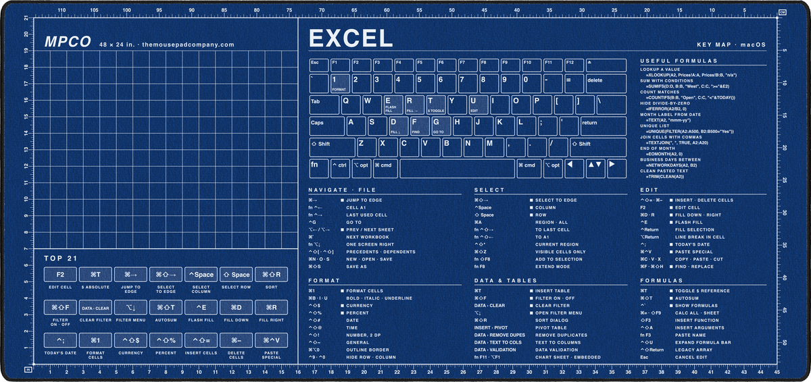Click the ⌘1 format cells keycap
Viewport: 811px width, 382px height.
click(95, 340)
